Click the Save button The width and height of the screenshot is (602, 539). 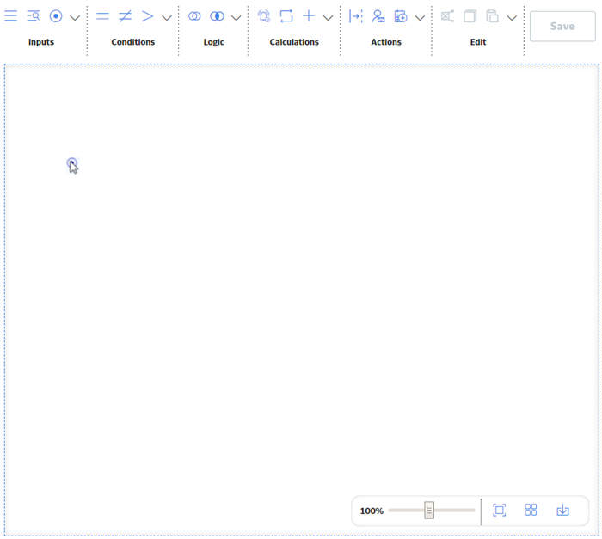(x=562, y=26)
